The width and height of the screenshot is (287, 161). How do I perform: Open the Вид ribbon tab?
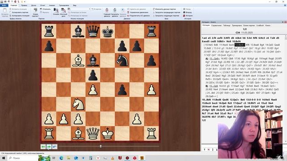[74, 5]
